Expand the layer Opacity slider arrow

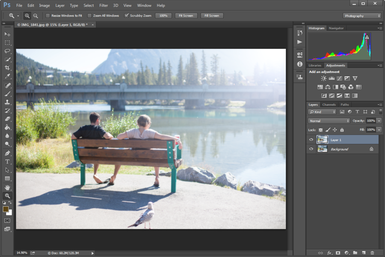[379, 121]
